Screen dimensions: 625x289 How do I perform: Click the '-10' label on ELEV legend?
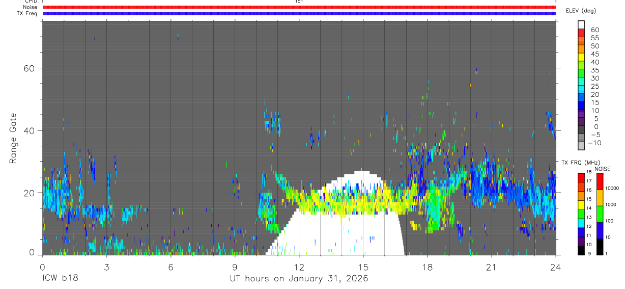[x=594, y=143]
